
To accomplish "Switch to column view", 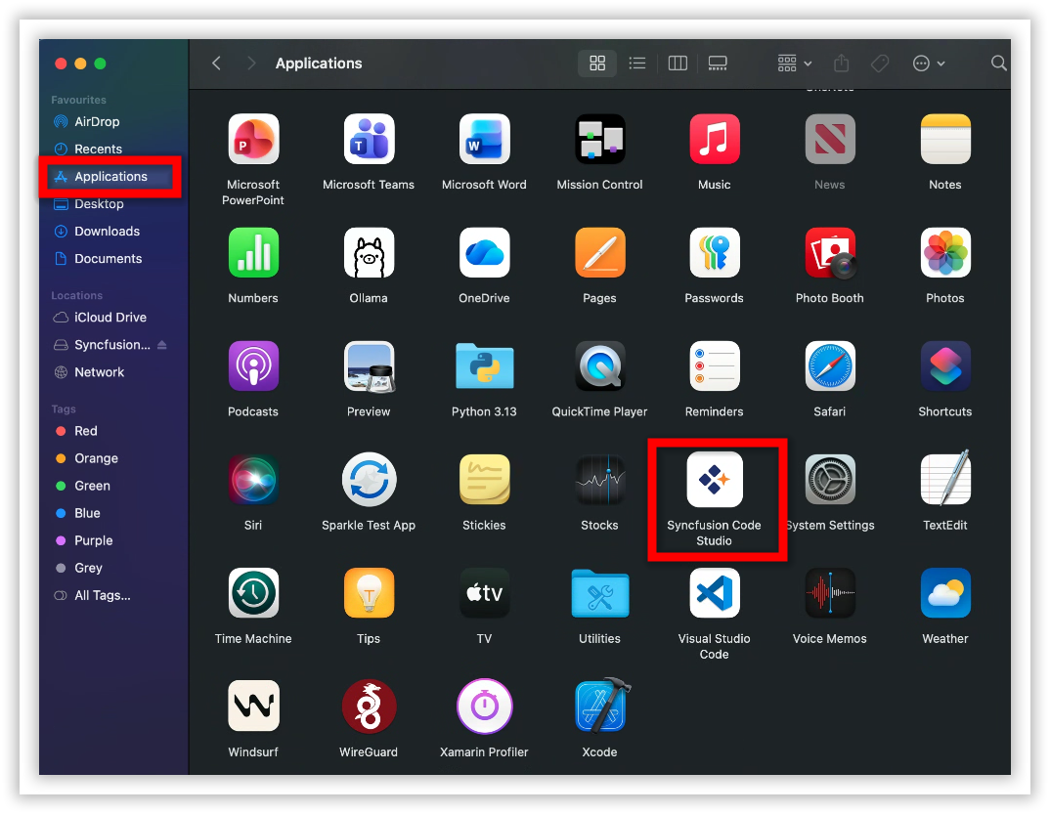I will [x=678, y=64].
